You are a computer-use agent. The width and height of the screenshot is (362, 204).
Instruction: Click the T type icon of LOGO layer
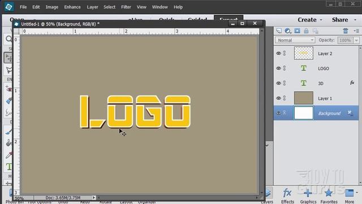[x=304, y=68]
